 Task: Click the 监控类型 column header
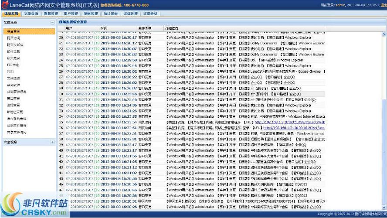[x=150, y=28]
